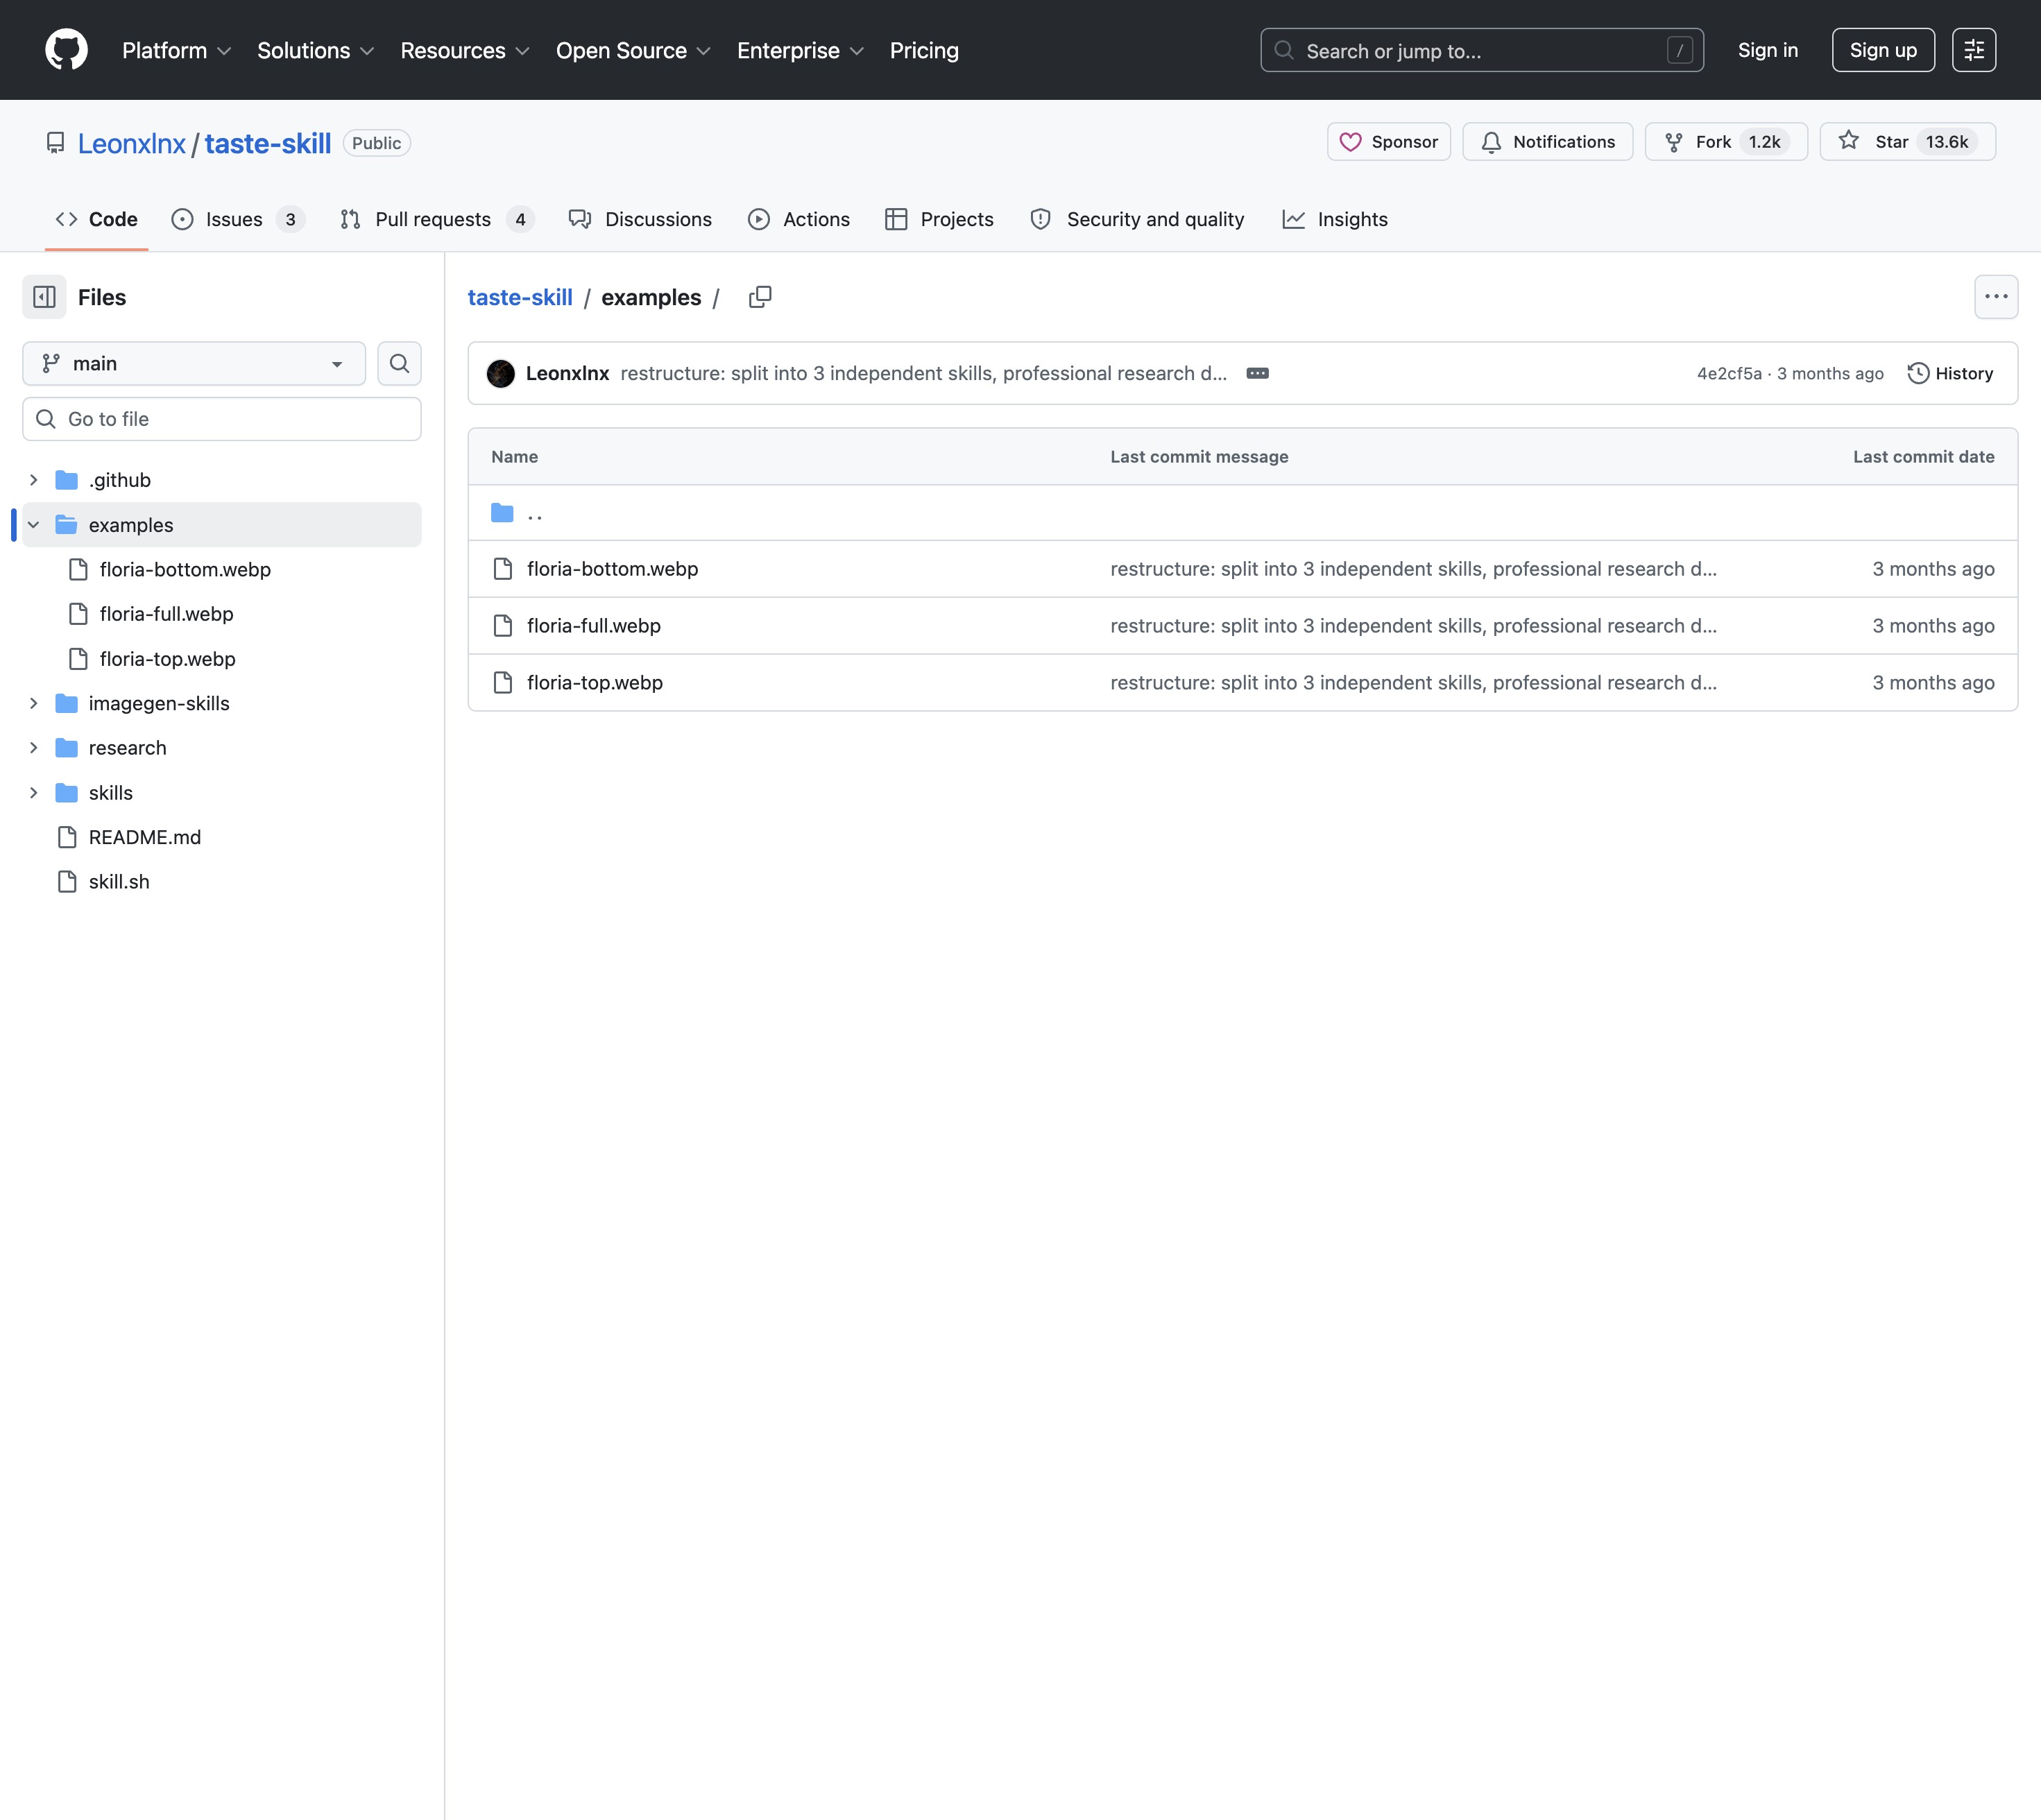This screenshot has width=2041, height=1820.
Task: Open floria-bottom.webp from the file table
Action: pos(613,569)
